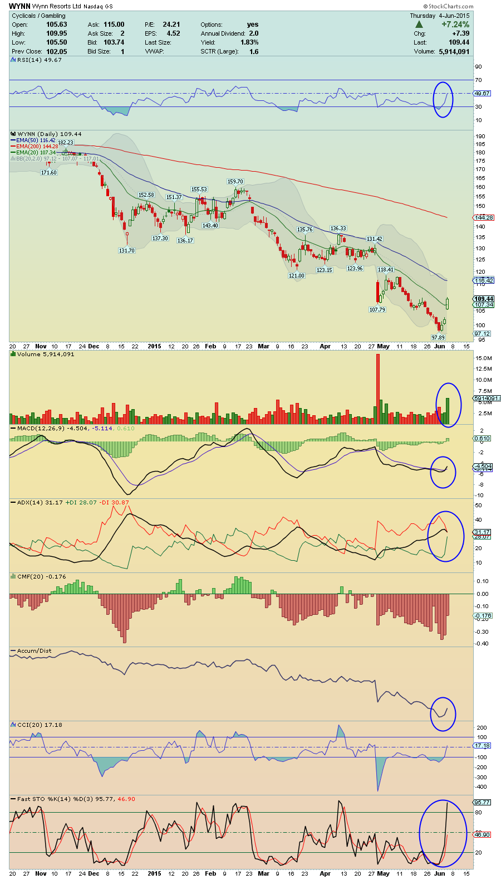Click the 0.610 MACD histogram tag

click(x=482, y=439)
